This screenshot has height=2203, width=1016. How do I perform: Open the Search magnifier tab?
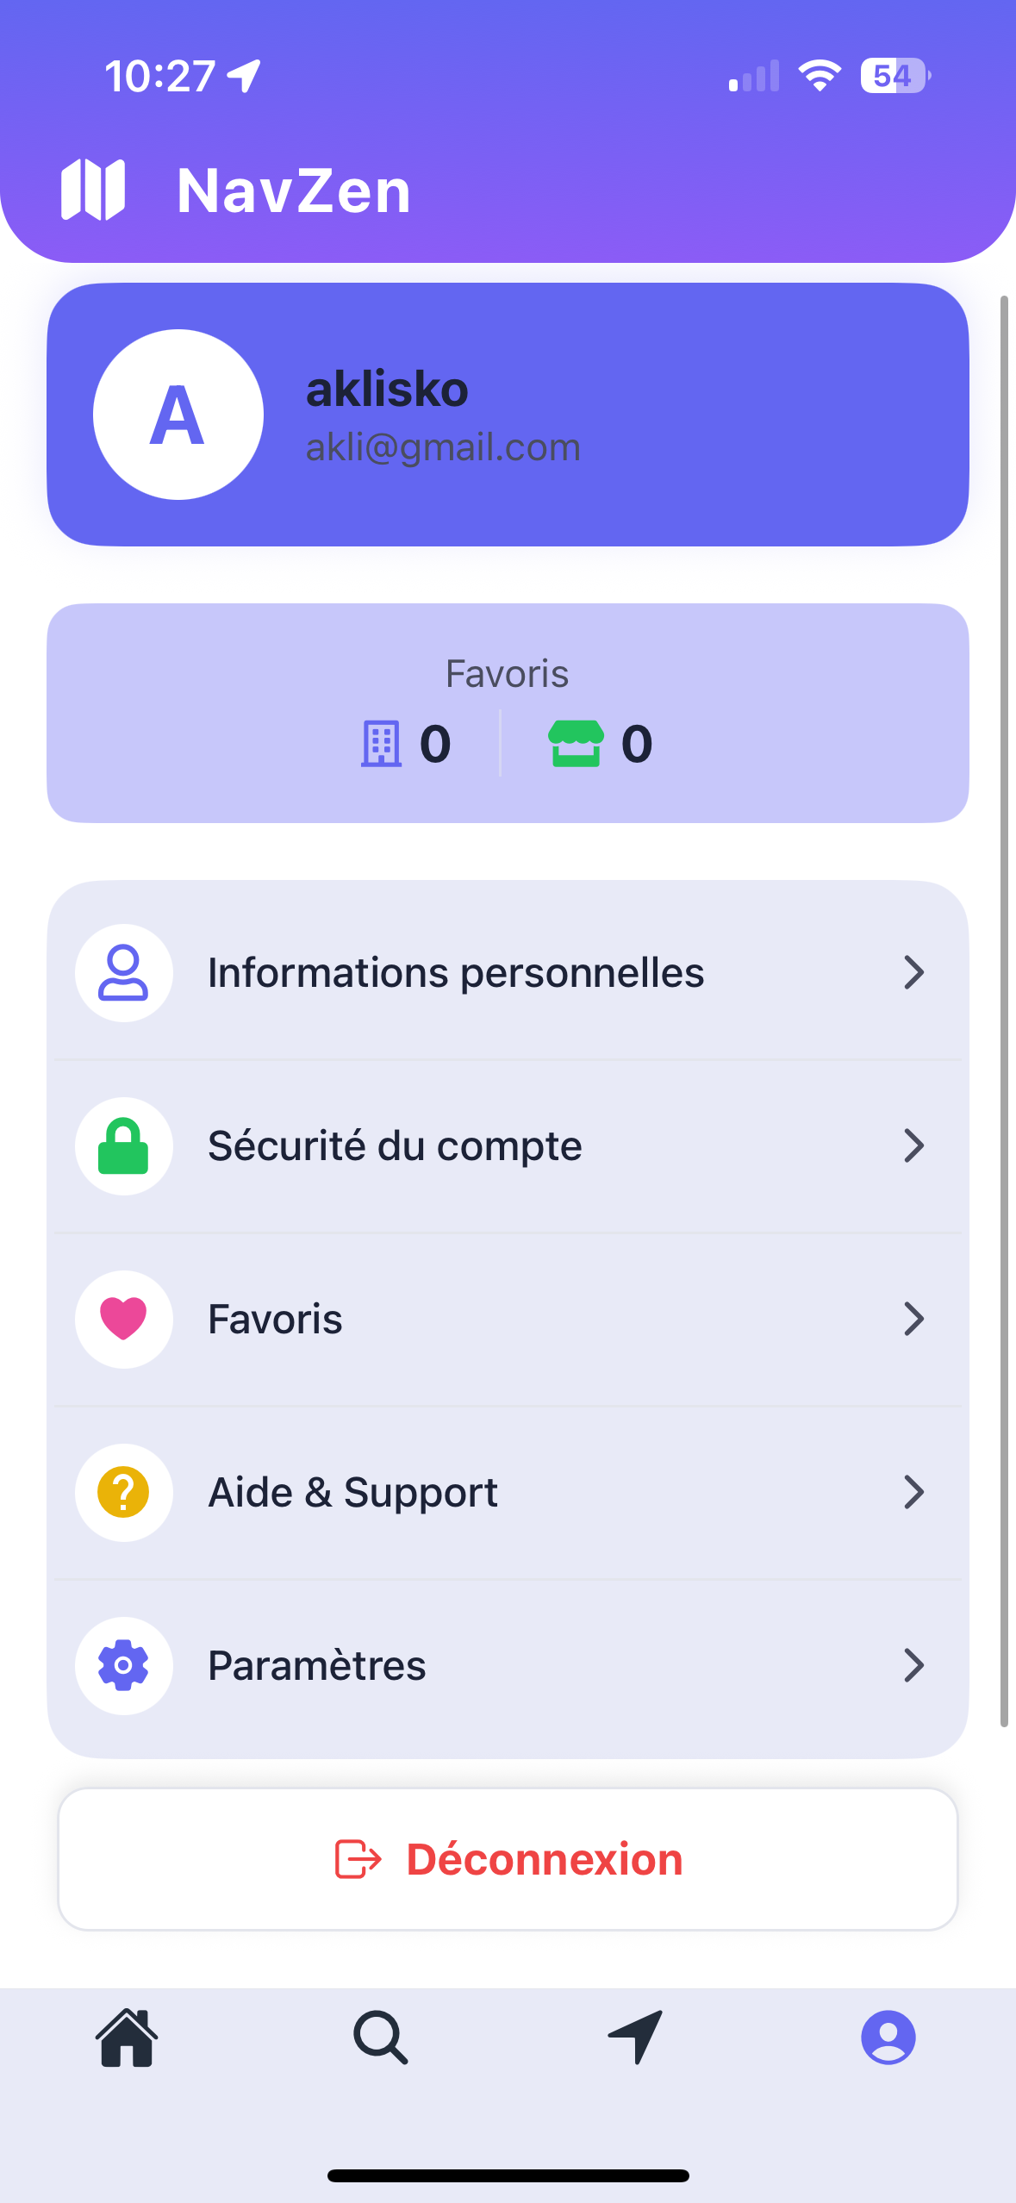[x=380, y=2038]
